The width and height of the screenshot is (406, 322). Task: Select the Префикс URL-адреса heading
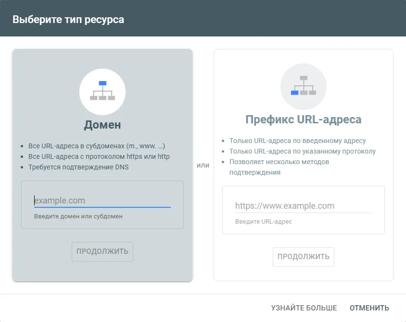[x=304, y=119]
